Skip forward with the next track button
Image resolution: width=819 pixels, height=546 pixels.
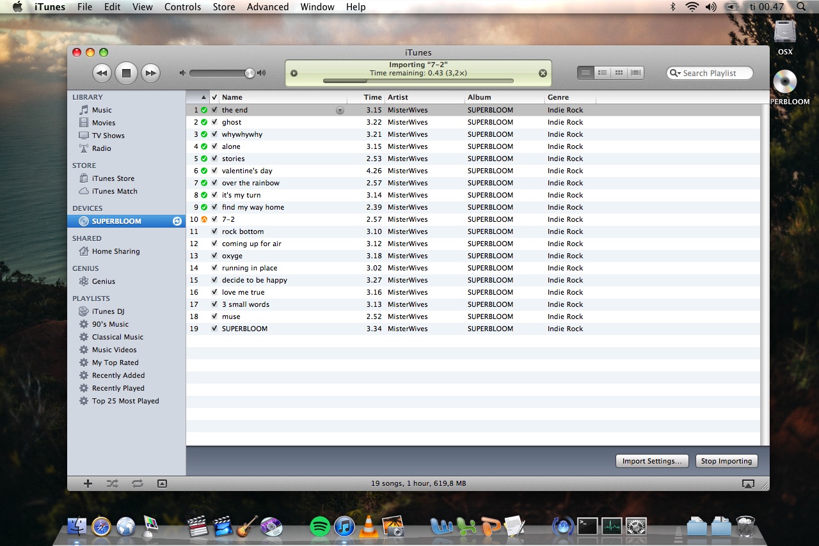[x=150, y=74]
